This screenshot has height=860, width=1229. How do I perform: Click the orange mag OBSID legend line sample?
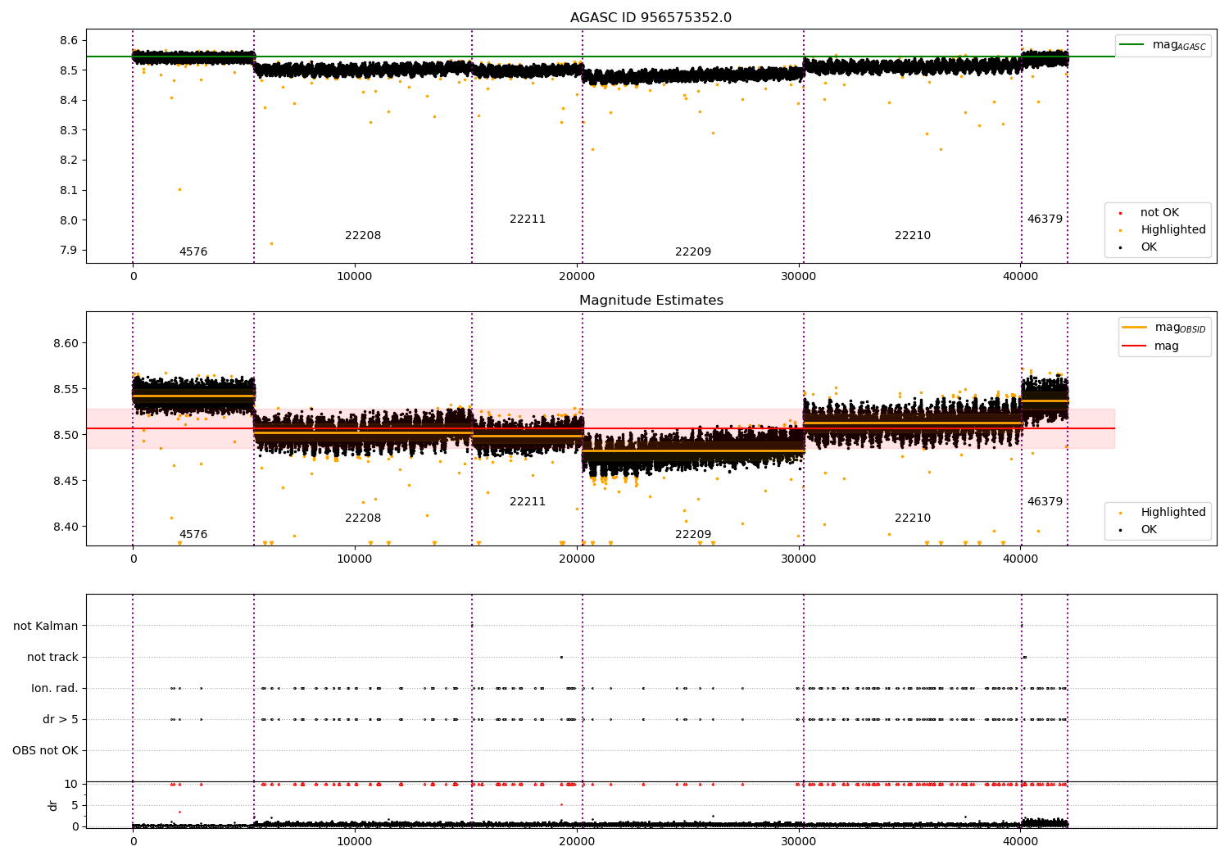pos(1135,327)
